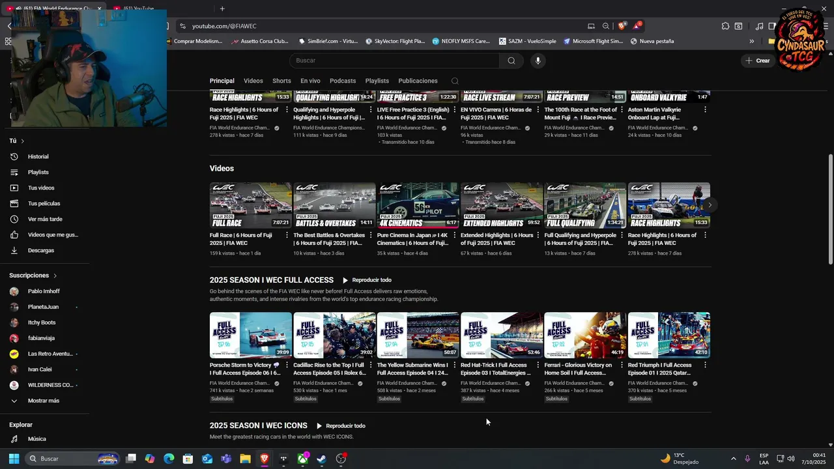Search within channel magnifier icon

pos(455,81)
